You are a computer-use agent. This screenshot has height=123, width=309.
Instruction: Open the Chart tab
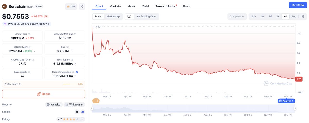[99, 6]
